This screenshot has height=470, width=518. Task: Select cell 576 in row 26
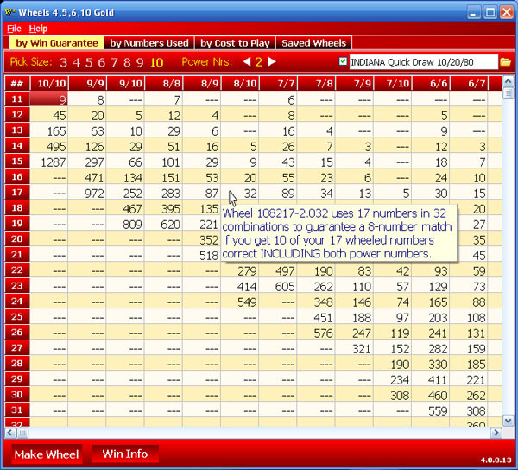pos(317,333)
